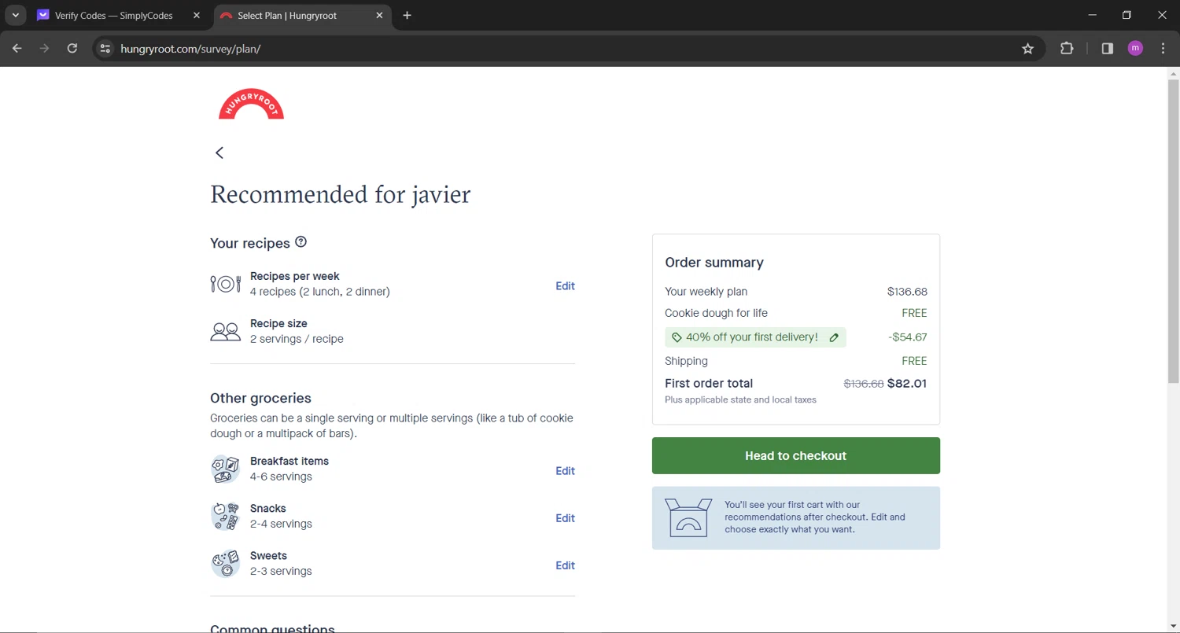Click the browser Back arrow

[x=17, y=49]
